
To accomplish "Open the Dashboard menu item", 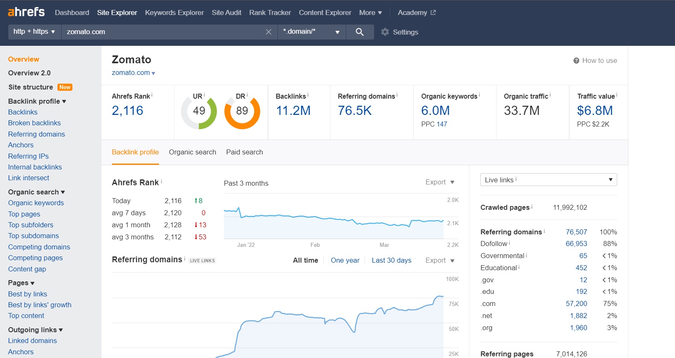I will pos(72,12).
